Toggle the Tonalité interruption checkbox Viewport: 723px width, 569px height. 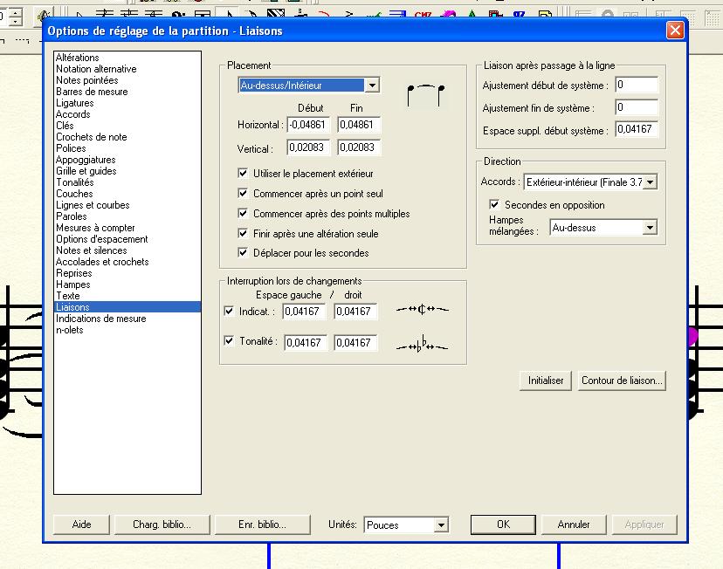pos(230,341)
